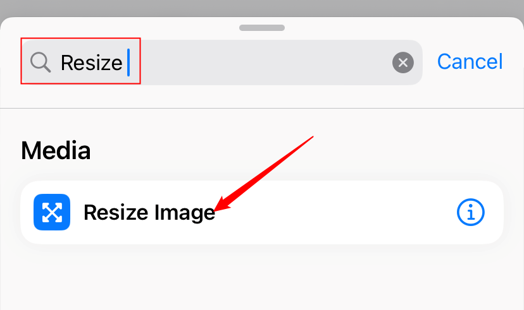Click the word "Resize" in the search bar
This screenshot has width=524, height=310.
coord(91,63)
